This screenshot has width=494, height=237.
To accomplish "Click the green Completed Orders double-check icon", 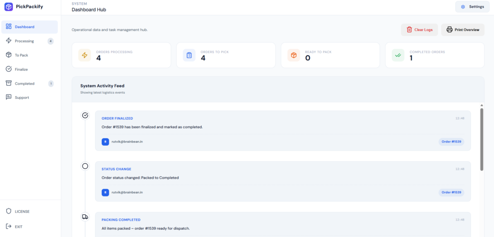I will (398, 55).
